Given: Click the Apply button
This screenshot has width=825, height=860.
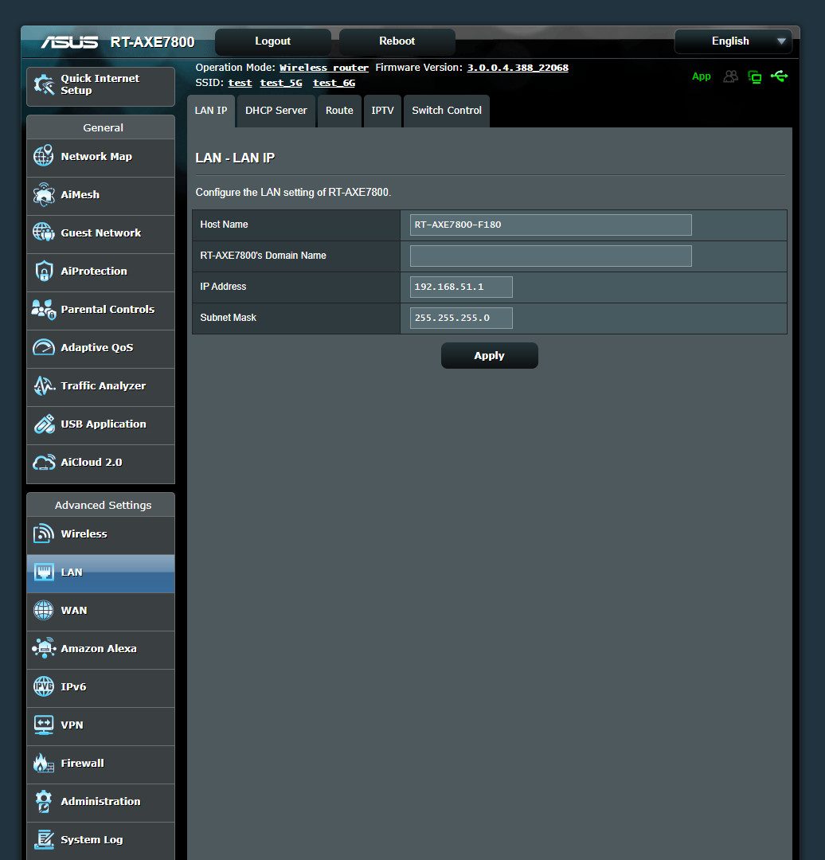Looking at the screenshot, I should [489, 355].
